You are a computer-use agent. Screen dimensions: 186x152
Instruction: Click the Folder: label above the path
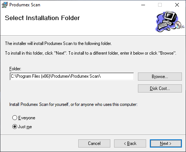15,69
